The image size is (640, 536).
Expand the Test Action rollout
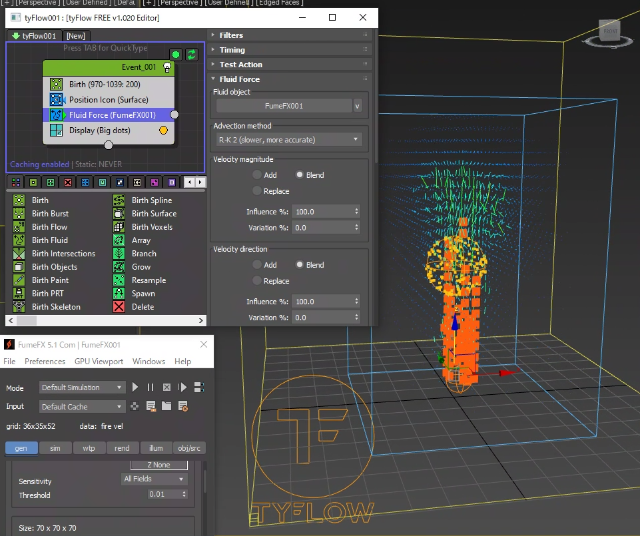[290, 65]
